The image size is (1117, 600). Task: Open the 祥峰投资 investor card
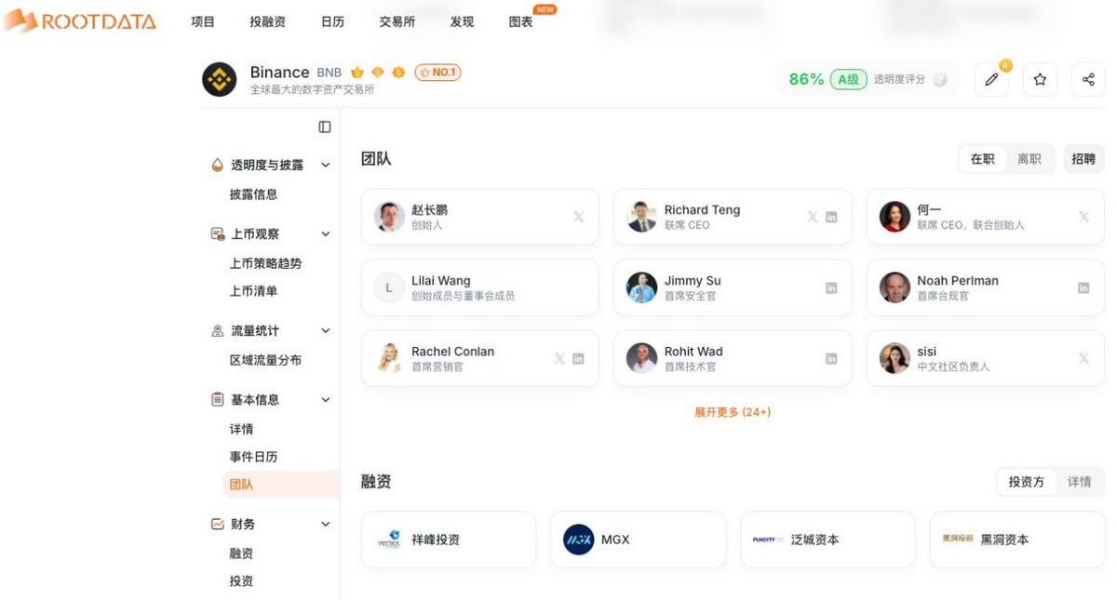[x=449, y=540]
